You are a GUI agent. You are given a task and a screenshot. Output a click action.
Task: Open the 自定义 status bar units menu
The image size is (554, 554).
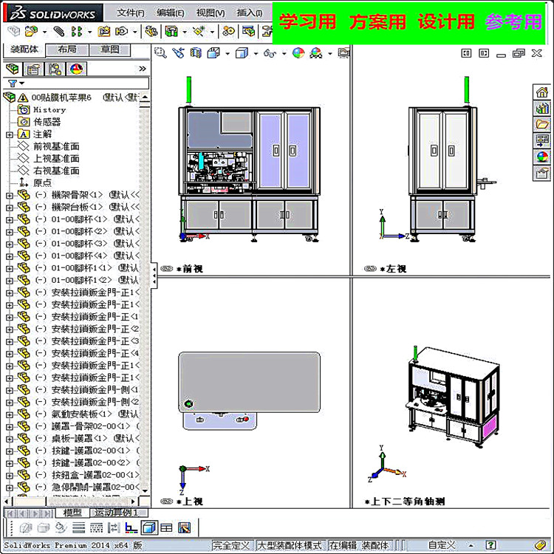coord(442,545)
